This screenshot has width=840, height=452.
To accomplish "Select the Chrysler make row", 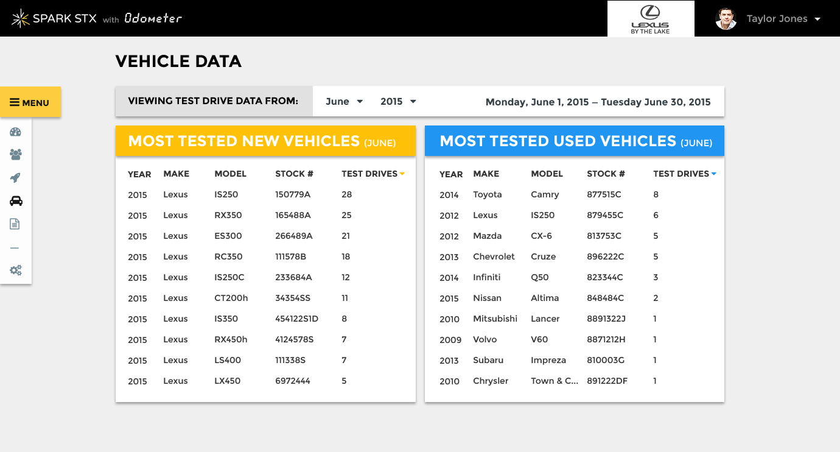I will (x=491, y=381).
